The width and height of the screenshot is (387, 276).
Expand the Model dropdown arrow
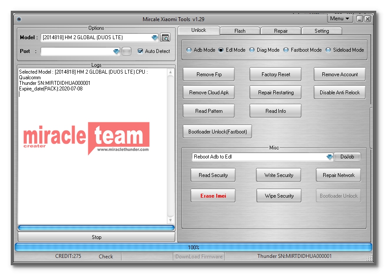[x=155, y=37]
